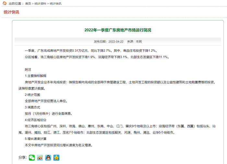Open the 首页 breadcrumb link
The width and height of the screenshot is (227, 164).
pyautogui.click(x=28, y=4)
